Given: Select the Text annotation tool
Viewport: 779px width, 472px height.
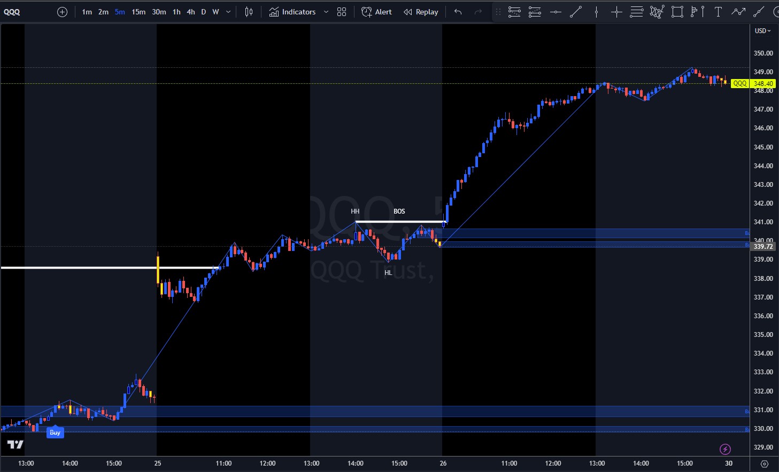Looking at the screenshot, I should (x=718, y=12).
